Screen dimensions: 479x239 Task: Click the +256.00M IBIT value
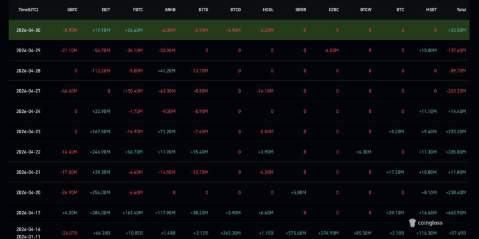(x=100, y=192)
